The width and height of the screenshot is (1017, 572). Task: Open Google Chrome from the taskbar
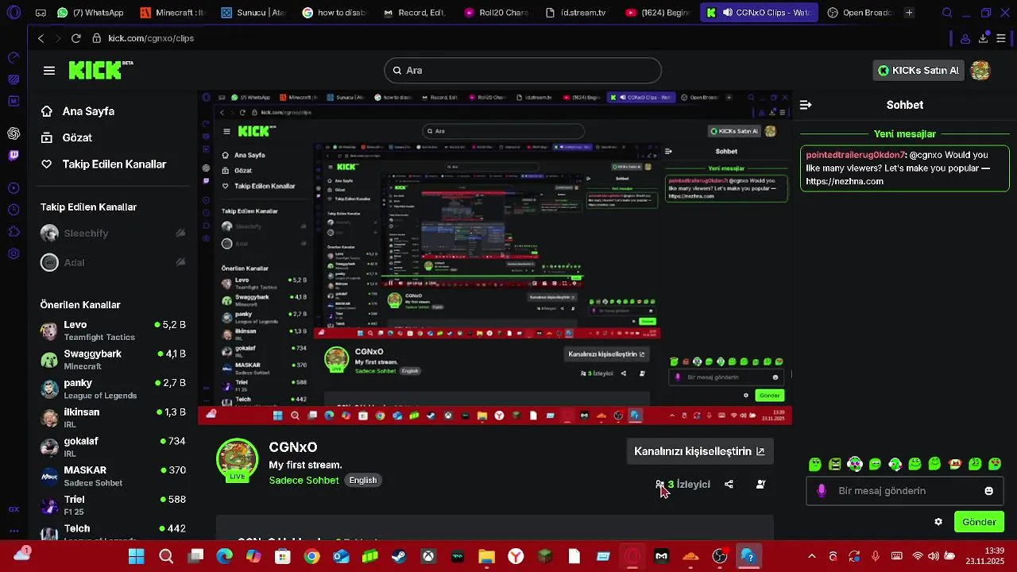click(x=311, y=556)
